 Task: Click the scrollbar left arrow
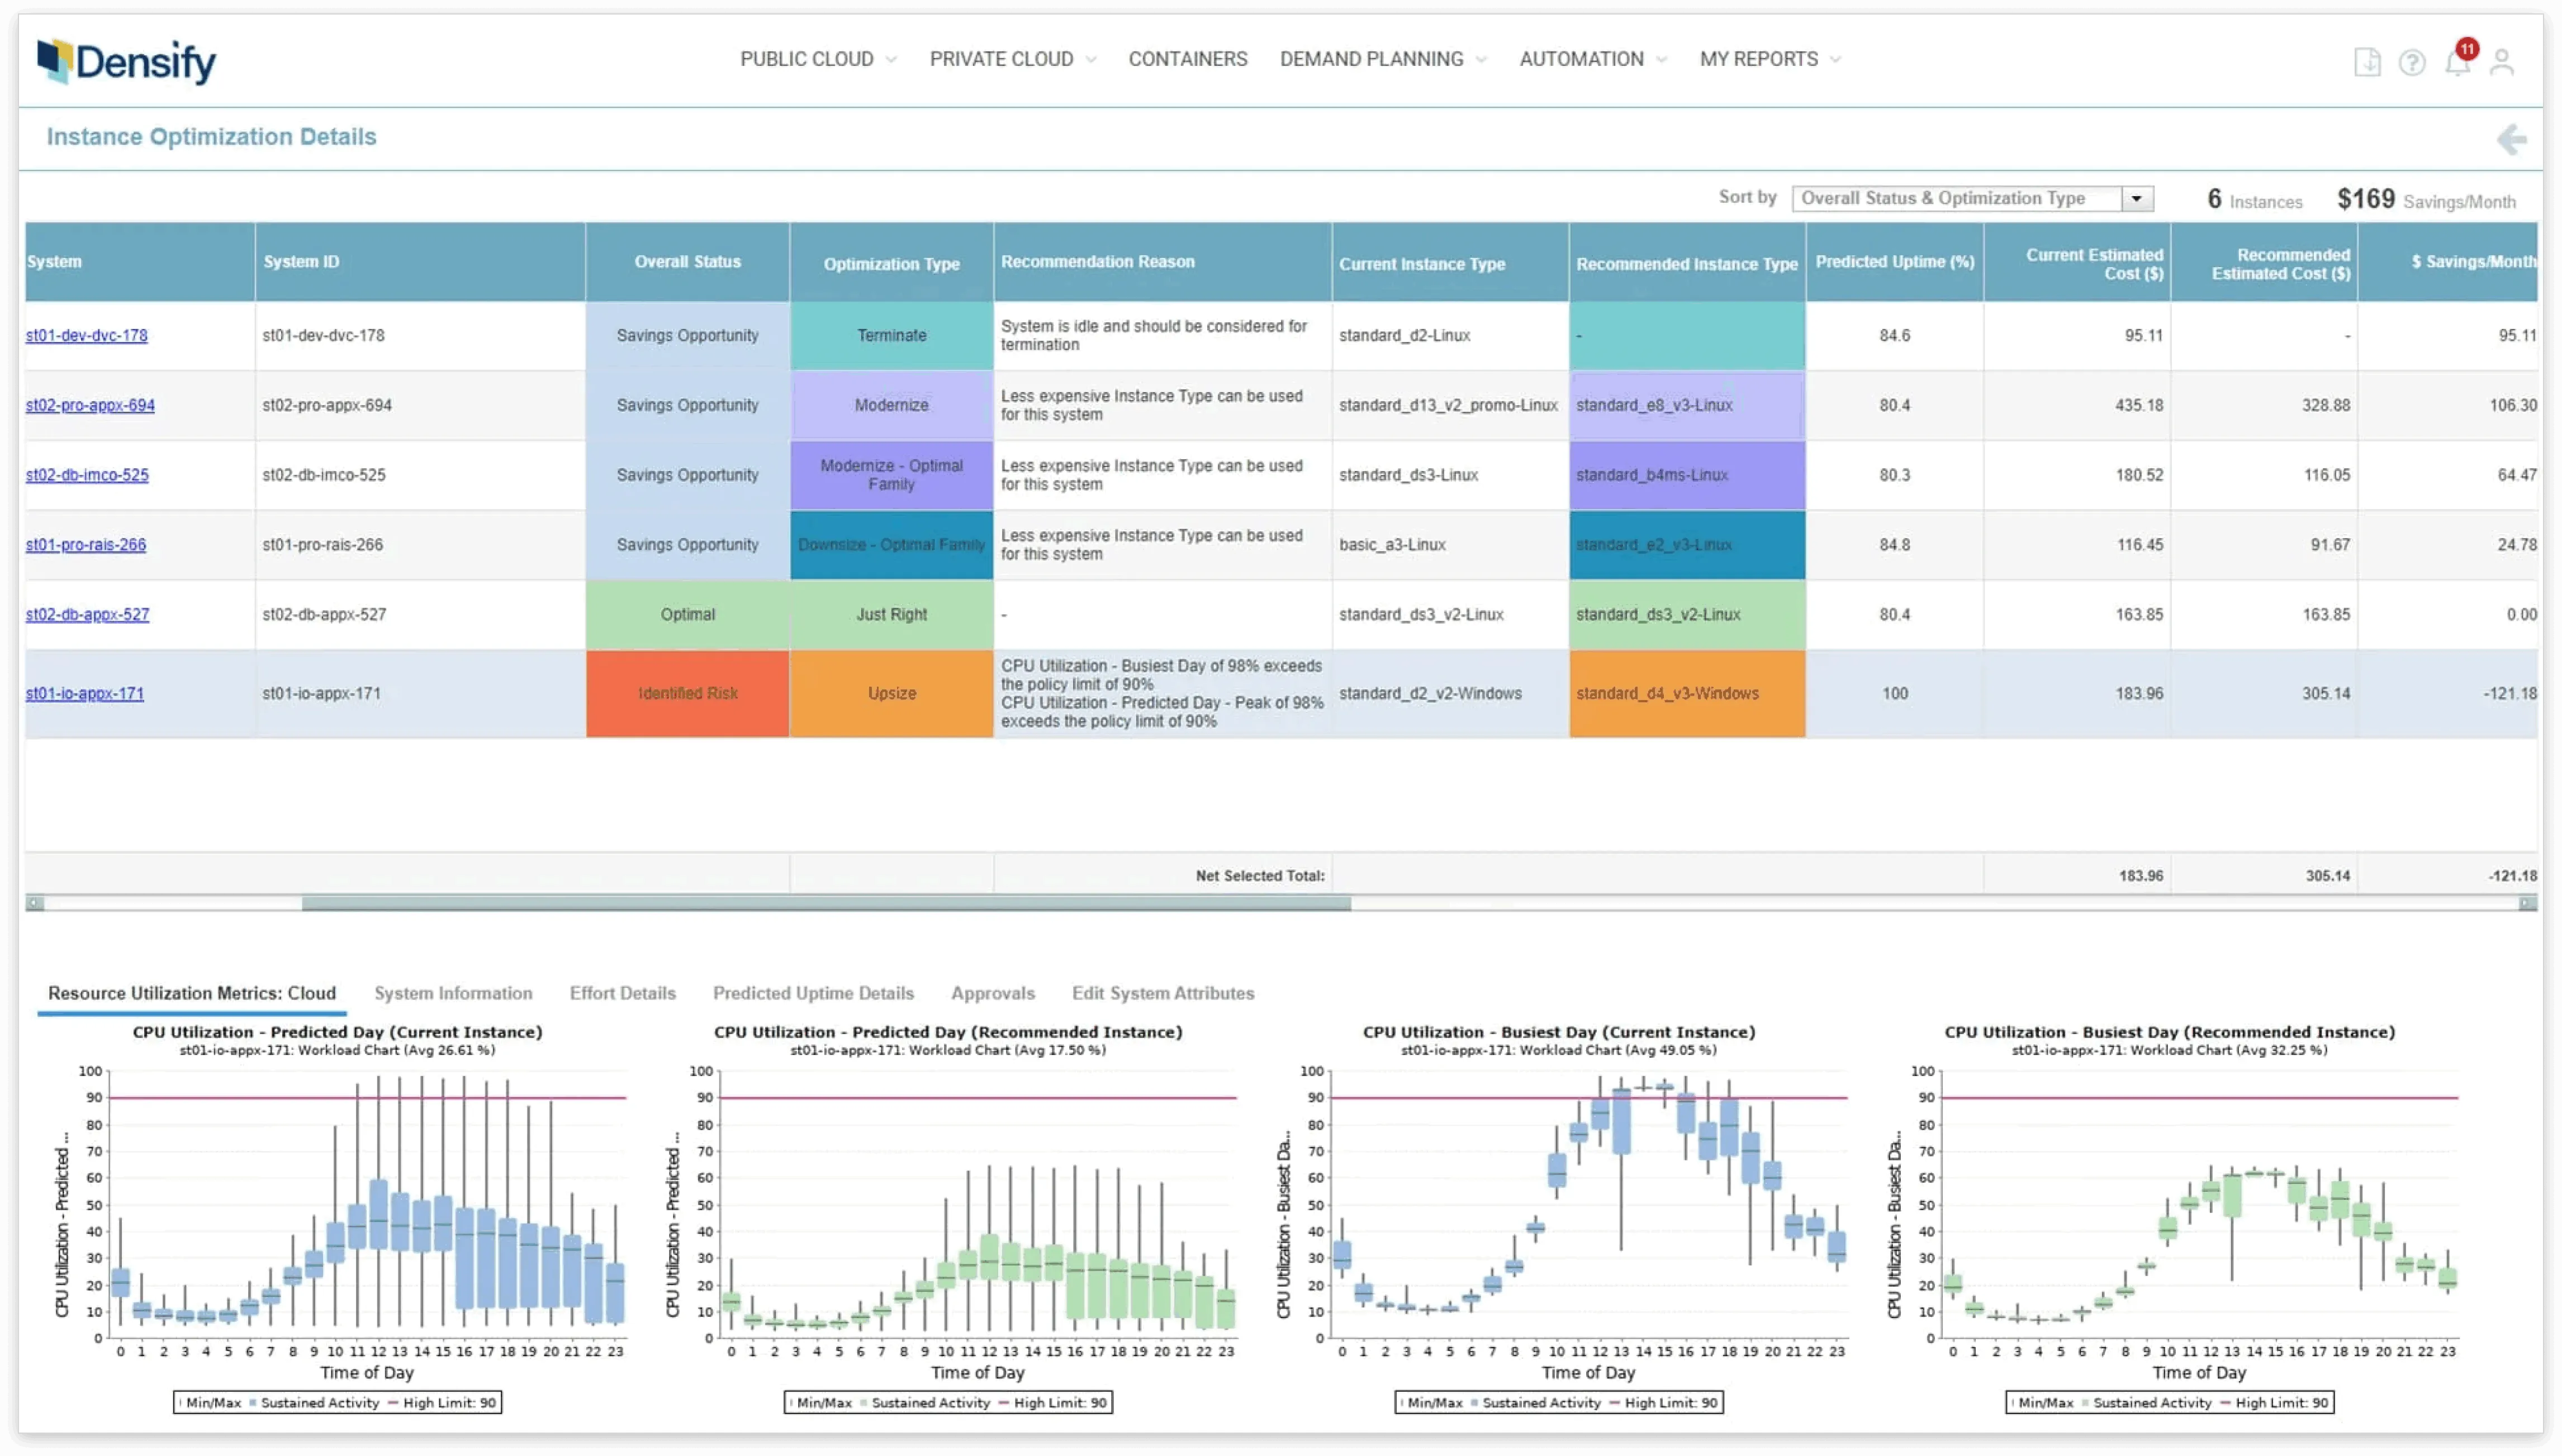[x=35, y=903]
